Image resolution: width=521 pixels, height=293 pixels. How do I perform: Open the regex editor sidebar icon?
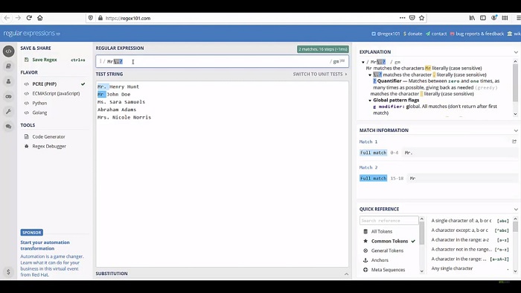coord(9,51)
